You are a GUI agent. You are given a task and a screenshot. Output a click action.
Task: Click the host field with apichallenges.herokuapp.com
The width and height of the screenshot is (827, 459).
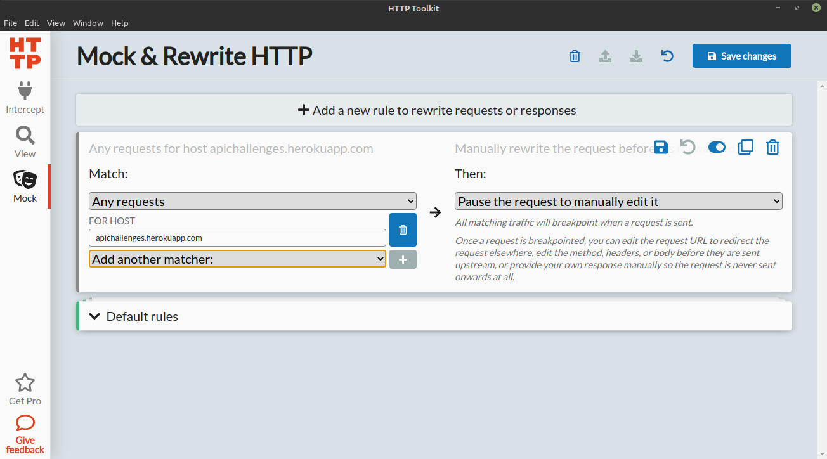tap(237, 238)
